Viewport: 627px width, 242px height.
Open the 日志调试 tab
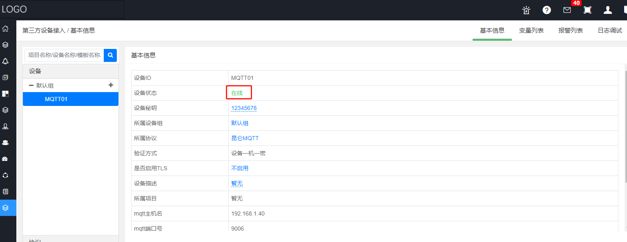(609, 31)
